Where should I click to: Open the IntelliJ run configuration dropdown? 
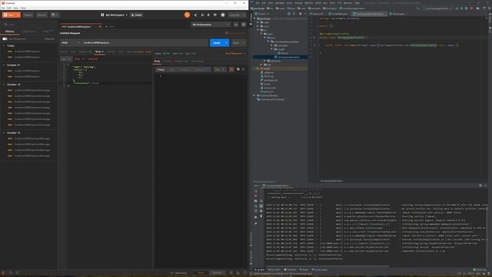tap(439, 8)
